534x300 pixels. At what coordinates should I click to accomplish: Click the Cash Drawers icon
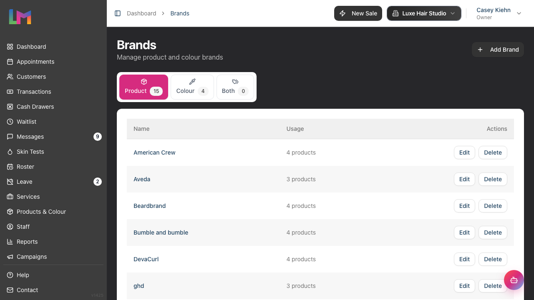pos(10,107)
